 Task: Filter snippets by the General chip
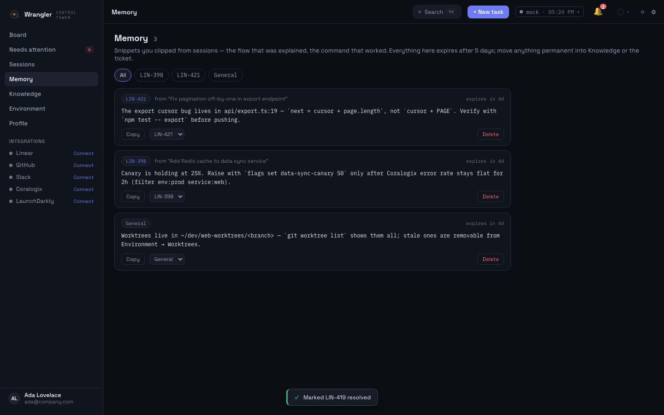225,75
